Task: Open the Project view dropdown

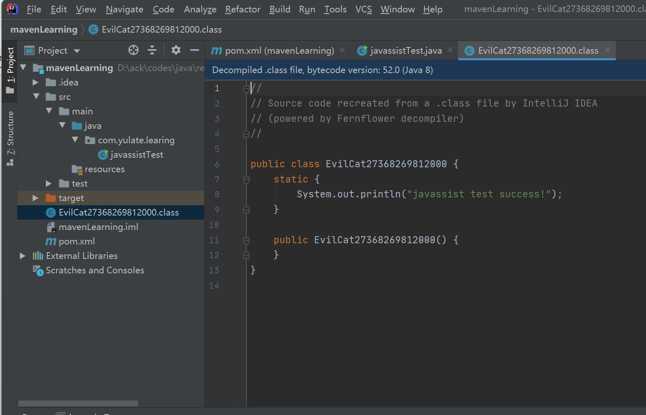Action: [52, 50]
